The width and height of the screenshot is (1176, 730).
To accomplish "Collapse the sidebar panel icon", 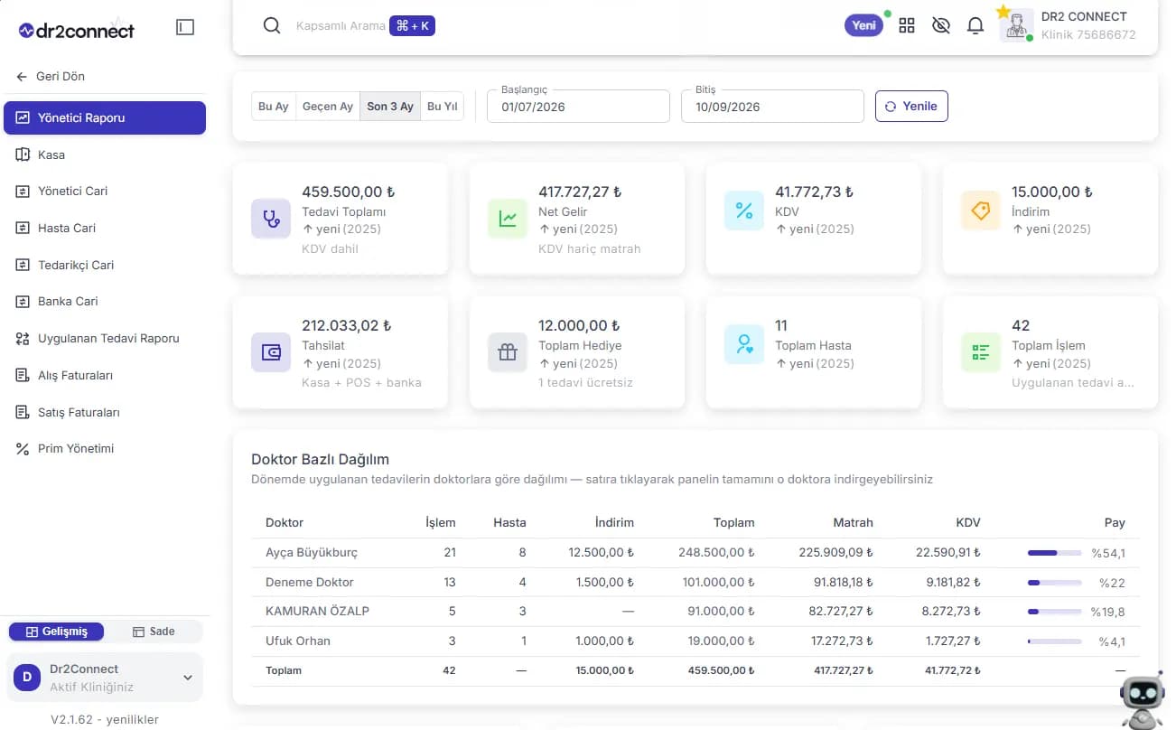I will tap(185, 28).
